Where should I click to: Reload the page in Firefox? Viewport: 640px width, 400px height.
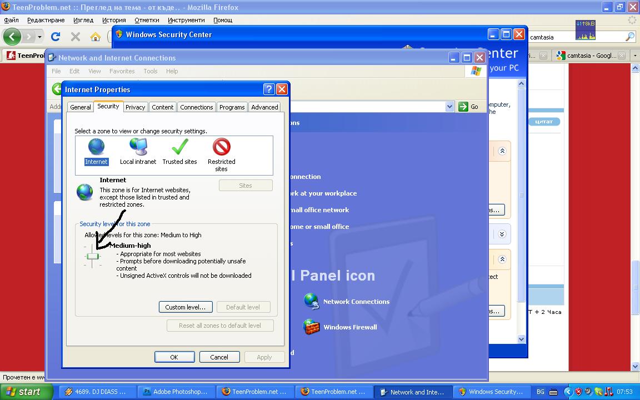coord(56,37)
